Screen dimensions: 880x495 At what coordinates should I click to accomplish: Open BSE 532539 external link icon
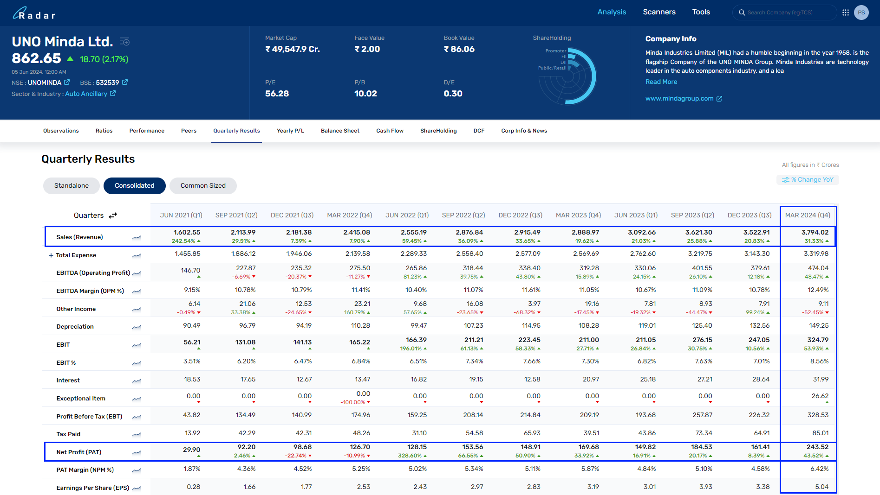(125, 82)
